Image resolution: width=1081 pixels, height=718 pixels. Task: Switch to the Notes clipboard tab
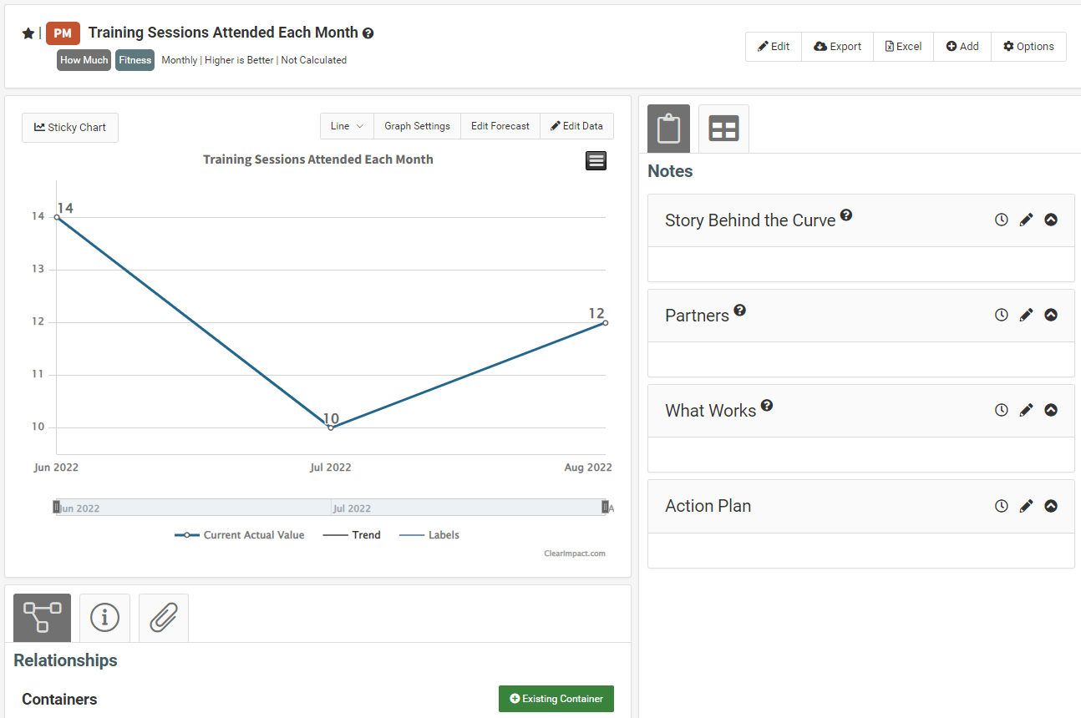[x=668, y=129]
